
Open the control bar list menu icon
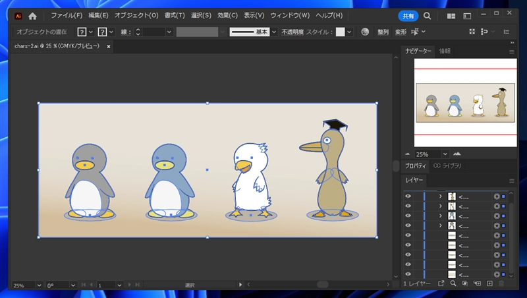coord(507,32)
